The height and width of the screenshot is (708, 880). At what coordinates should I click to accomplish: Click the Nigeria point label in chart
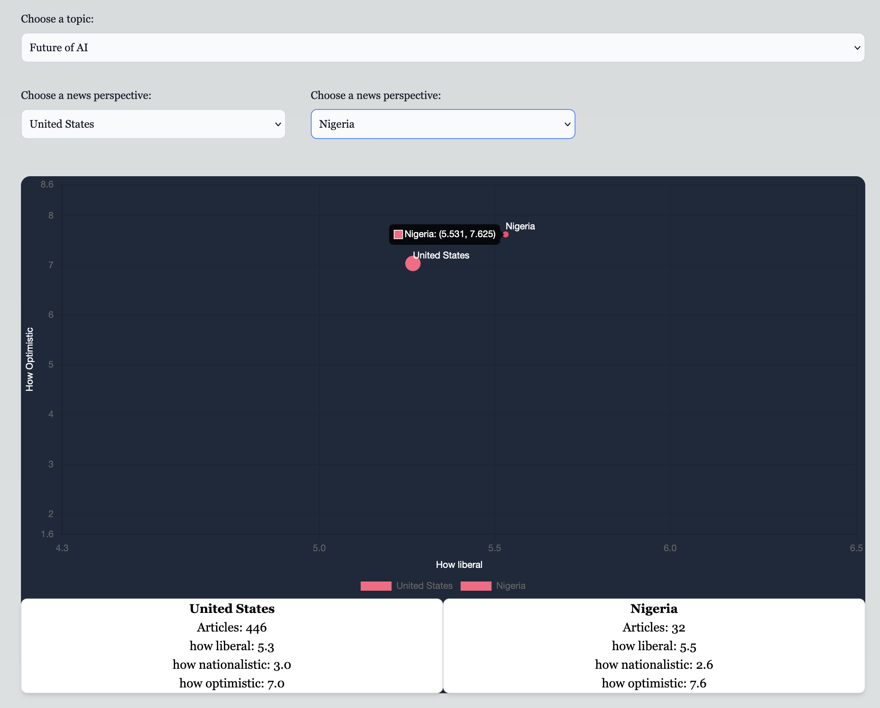point(520,226)
